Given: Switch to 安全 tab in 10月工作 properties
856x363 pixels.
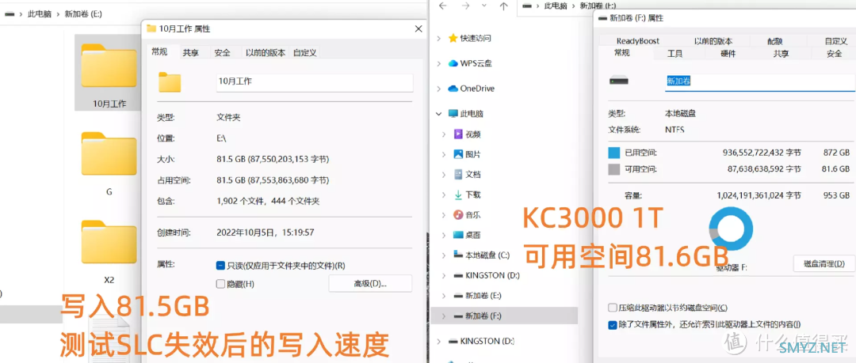Looking at the screenshot, I should 222,53.
